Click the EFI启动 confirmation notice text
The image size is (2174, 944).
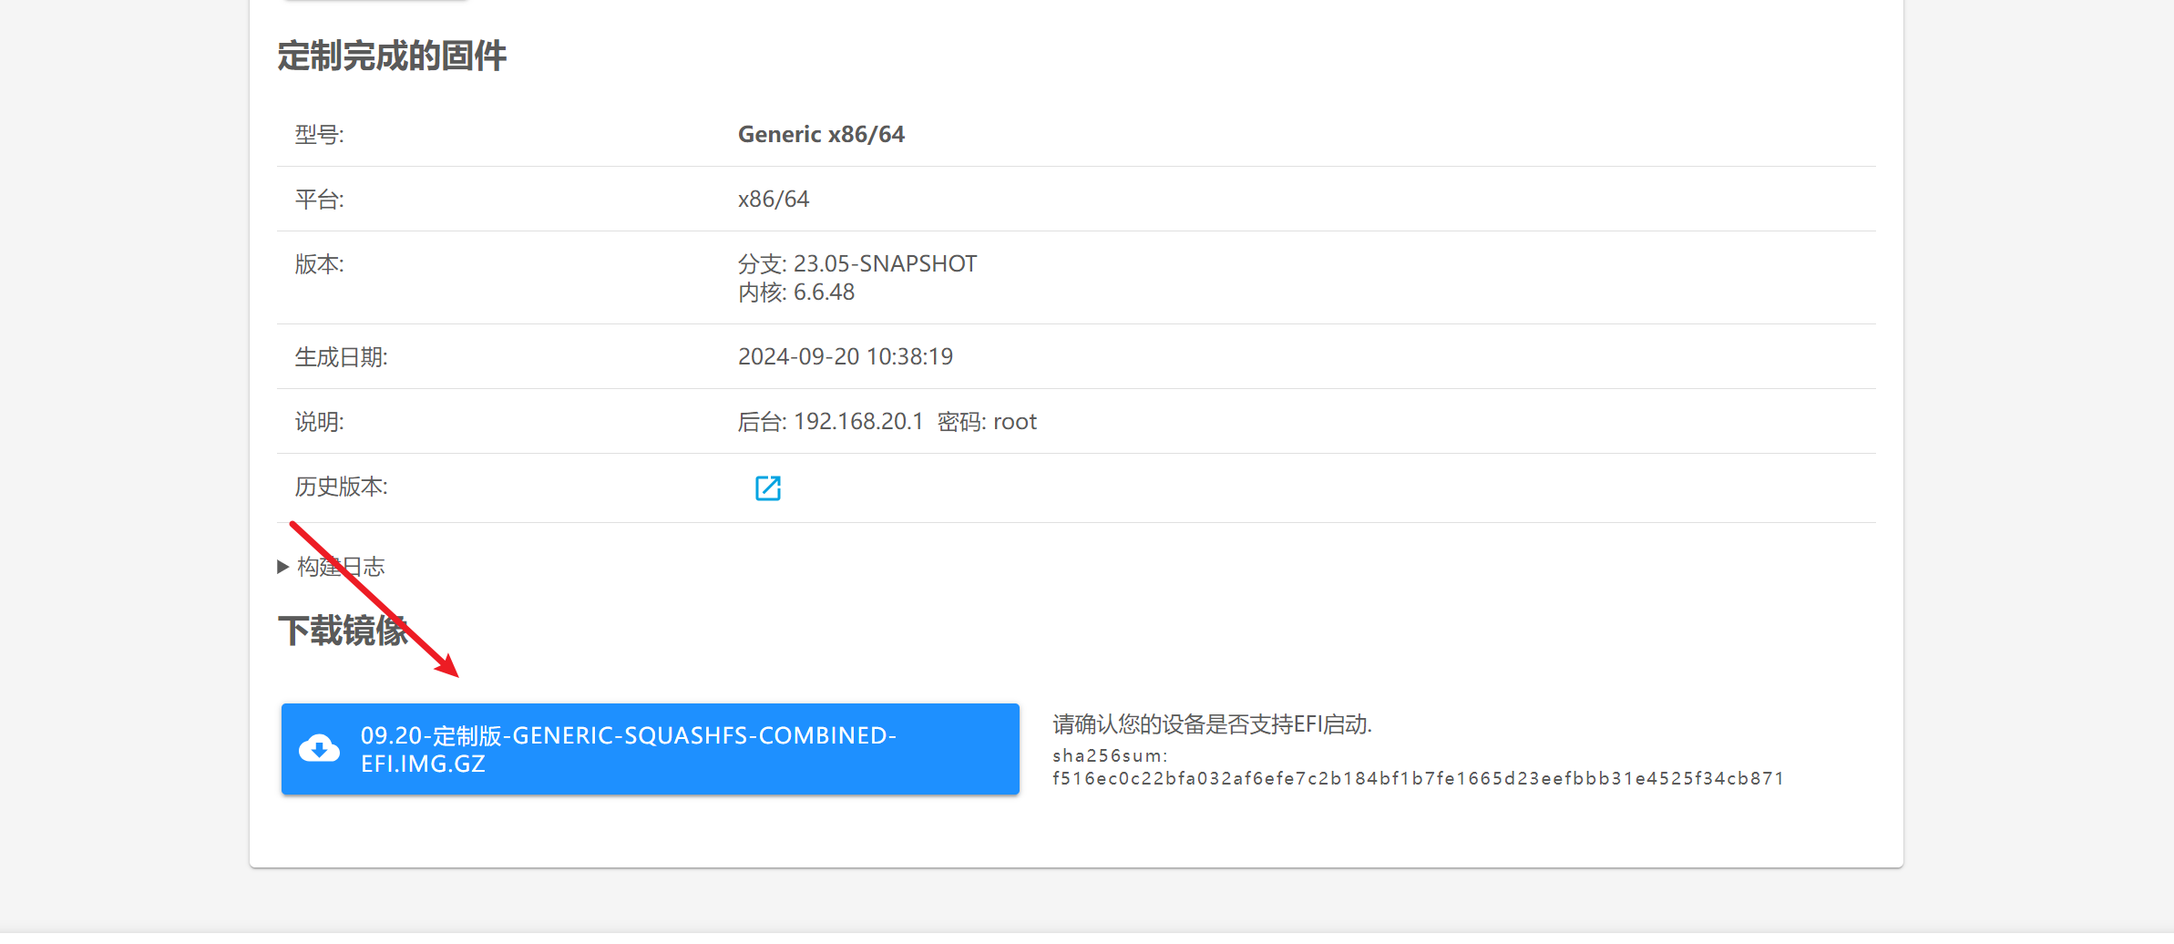1212,724
